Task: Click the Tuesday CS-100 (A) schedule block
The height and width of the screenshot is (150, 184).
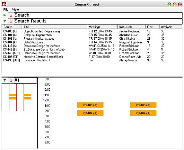Action: (x=90, y=105)
